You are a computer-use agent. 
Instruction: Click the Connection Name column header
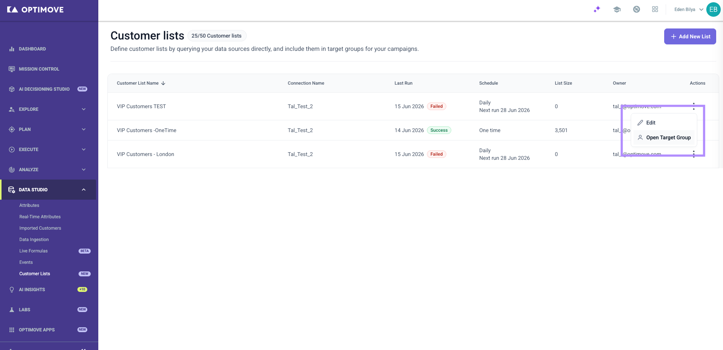(x=306, y=83)
